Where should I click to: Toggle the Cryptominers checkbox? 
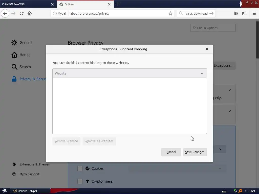point(80,181)
